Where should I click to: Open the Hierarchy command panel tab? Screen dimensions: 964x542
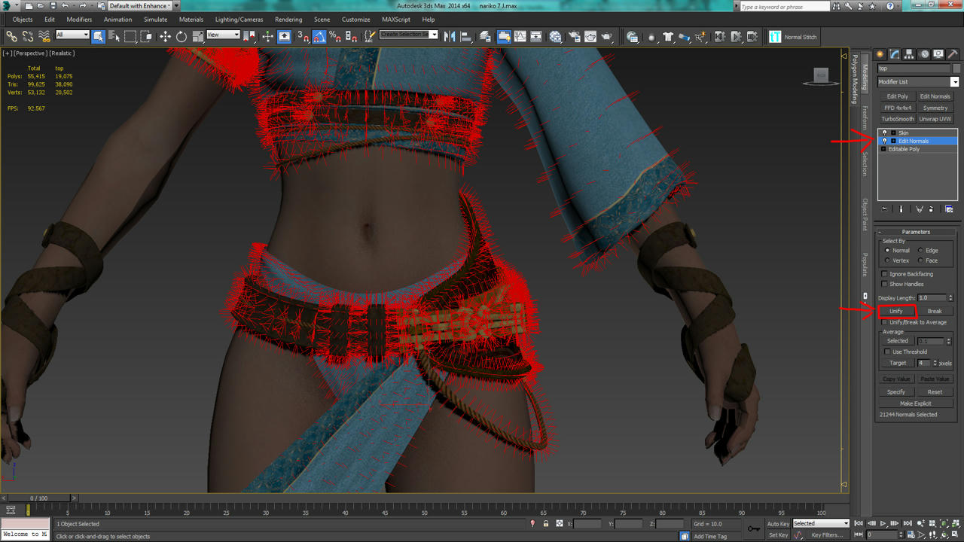pyautogui.click(x=909, y=54)
